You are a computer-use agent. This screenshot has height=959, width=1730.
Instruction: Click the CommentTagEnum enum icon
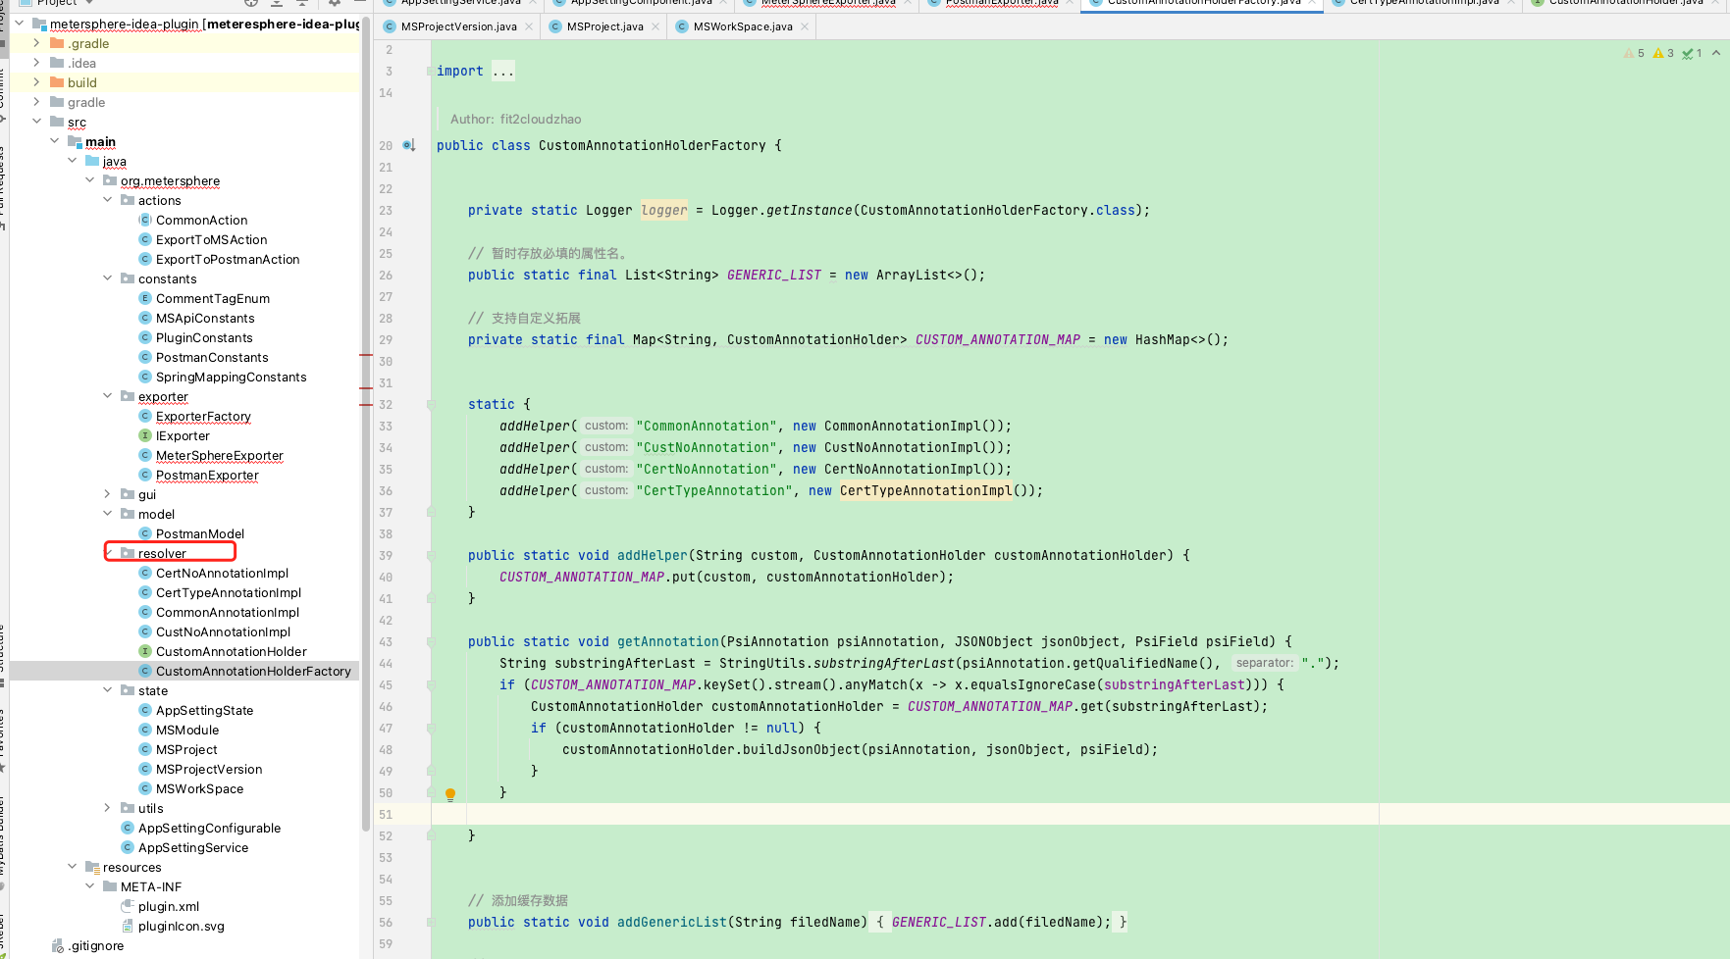pyautogui.click(x=145, y=298)
